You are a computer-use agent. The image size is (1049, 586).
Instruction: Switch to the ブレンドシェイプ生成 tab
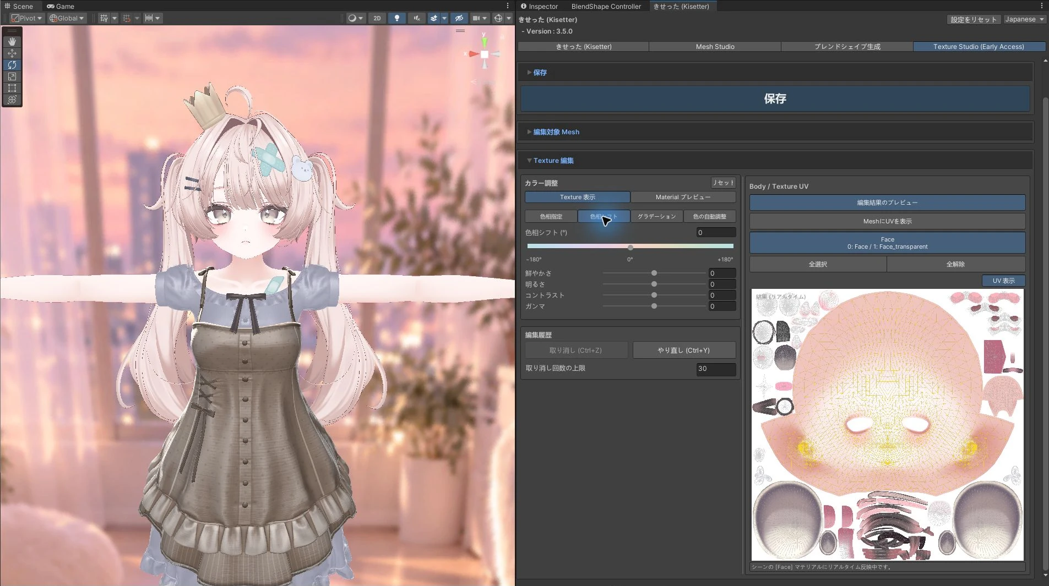(x=847, y=47)
